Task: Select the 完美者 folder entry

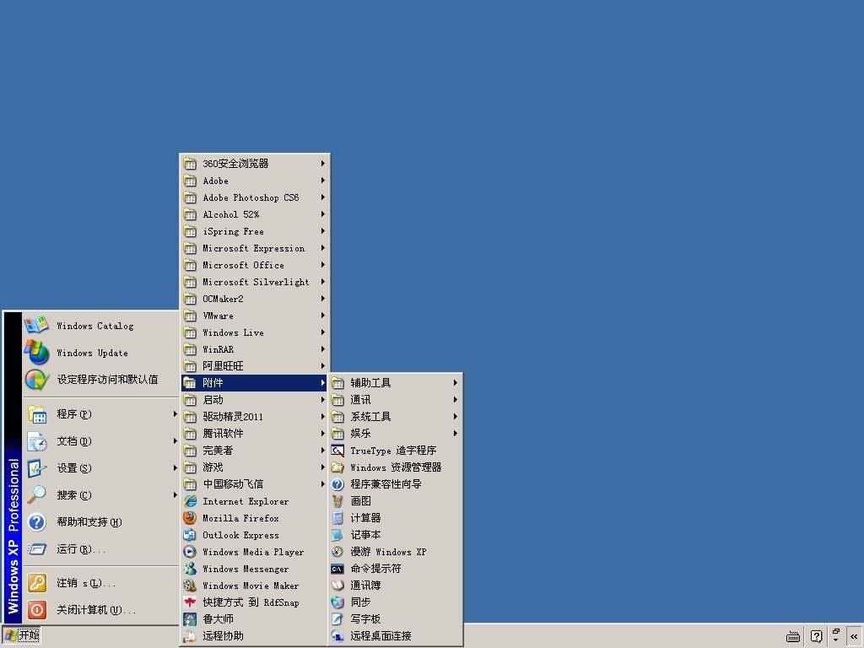Action: click(255, 451)
